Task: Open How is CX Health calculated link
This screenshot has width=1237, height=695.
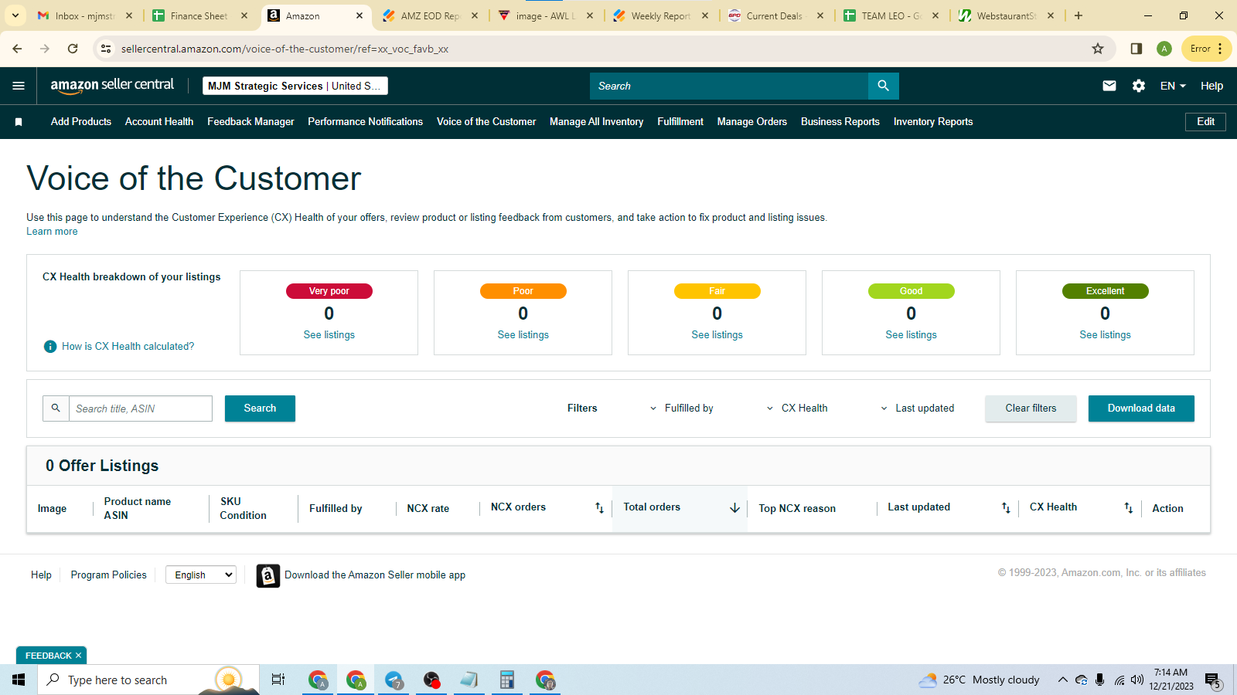Action: point(128,347)
